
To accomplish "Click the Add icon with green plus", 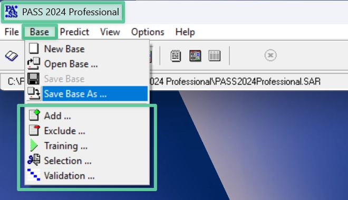I will 34,115.
